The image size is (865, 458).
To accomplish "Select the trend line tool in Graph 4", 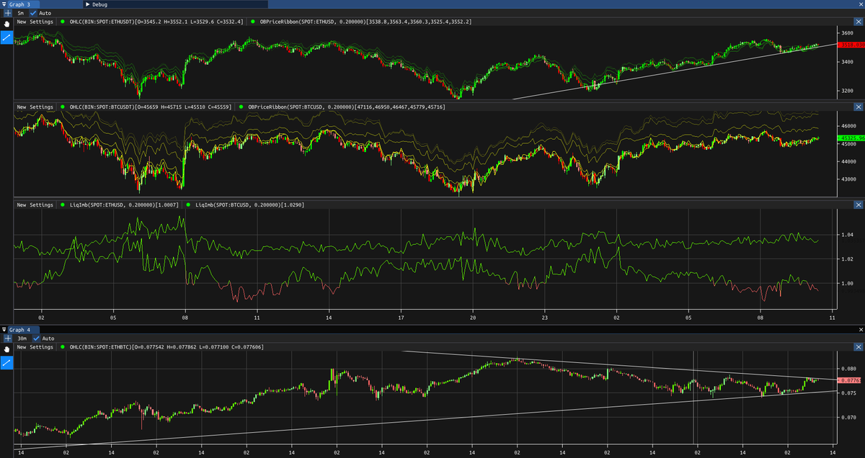I will click(x=6, y=362).
